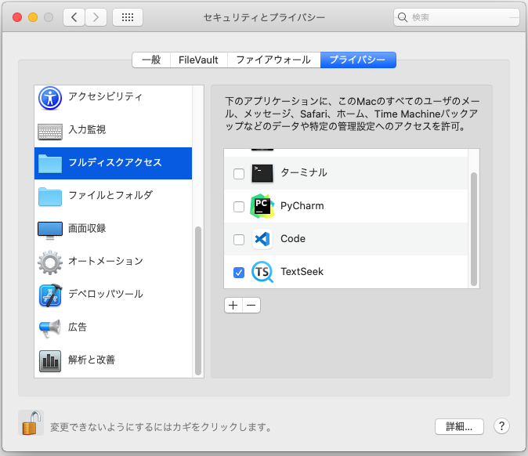Open オートメーション gear icon category

click(x=50, y=262)
